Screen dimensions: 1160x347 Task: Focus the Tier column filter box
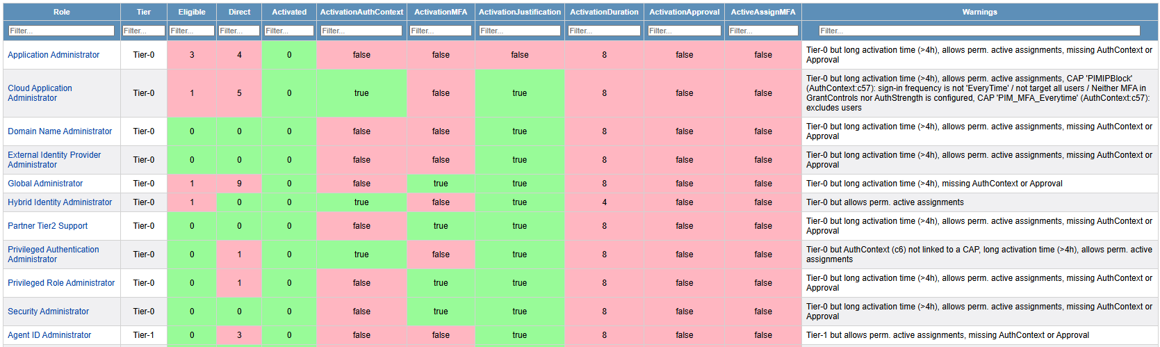tap(144, 31)
